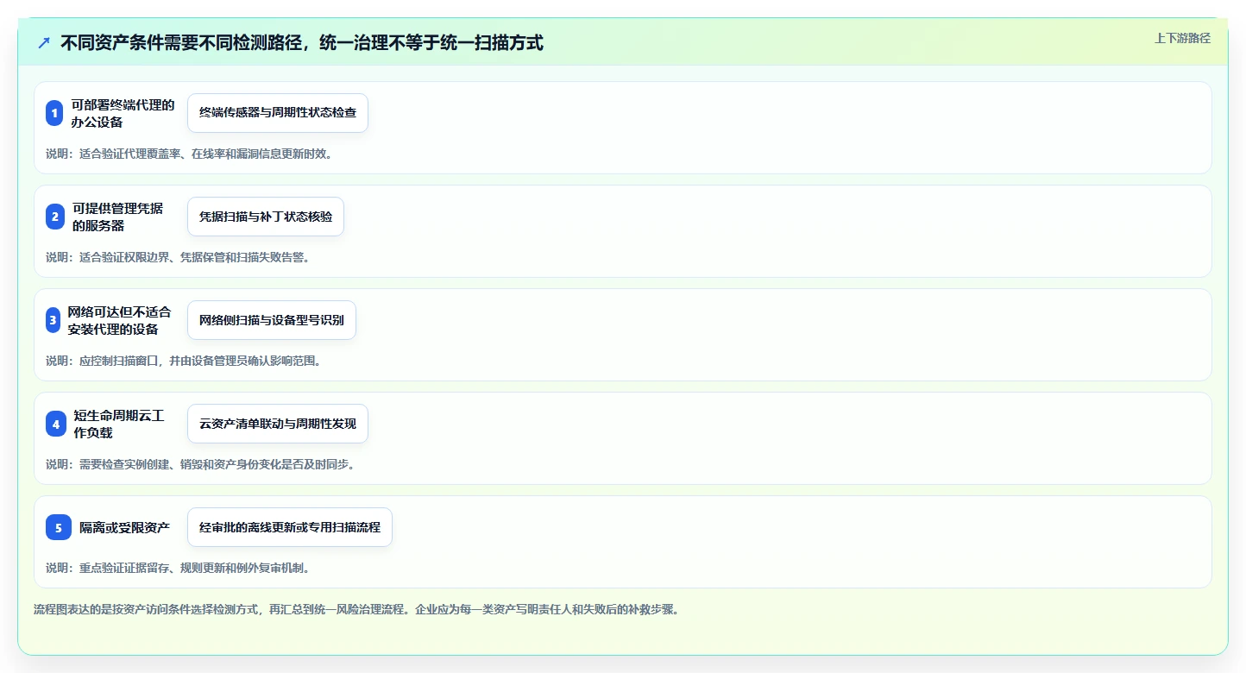Image resolution: width=1246 pixels, height=673 pixels.
Task: Click the label 隔离或受限资产
Action: click(x=124, y=527)
